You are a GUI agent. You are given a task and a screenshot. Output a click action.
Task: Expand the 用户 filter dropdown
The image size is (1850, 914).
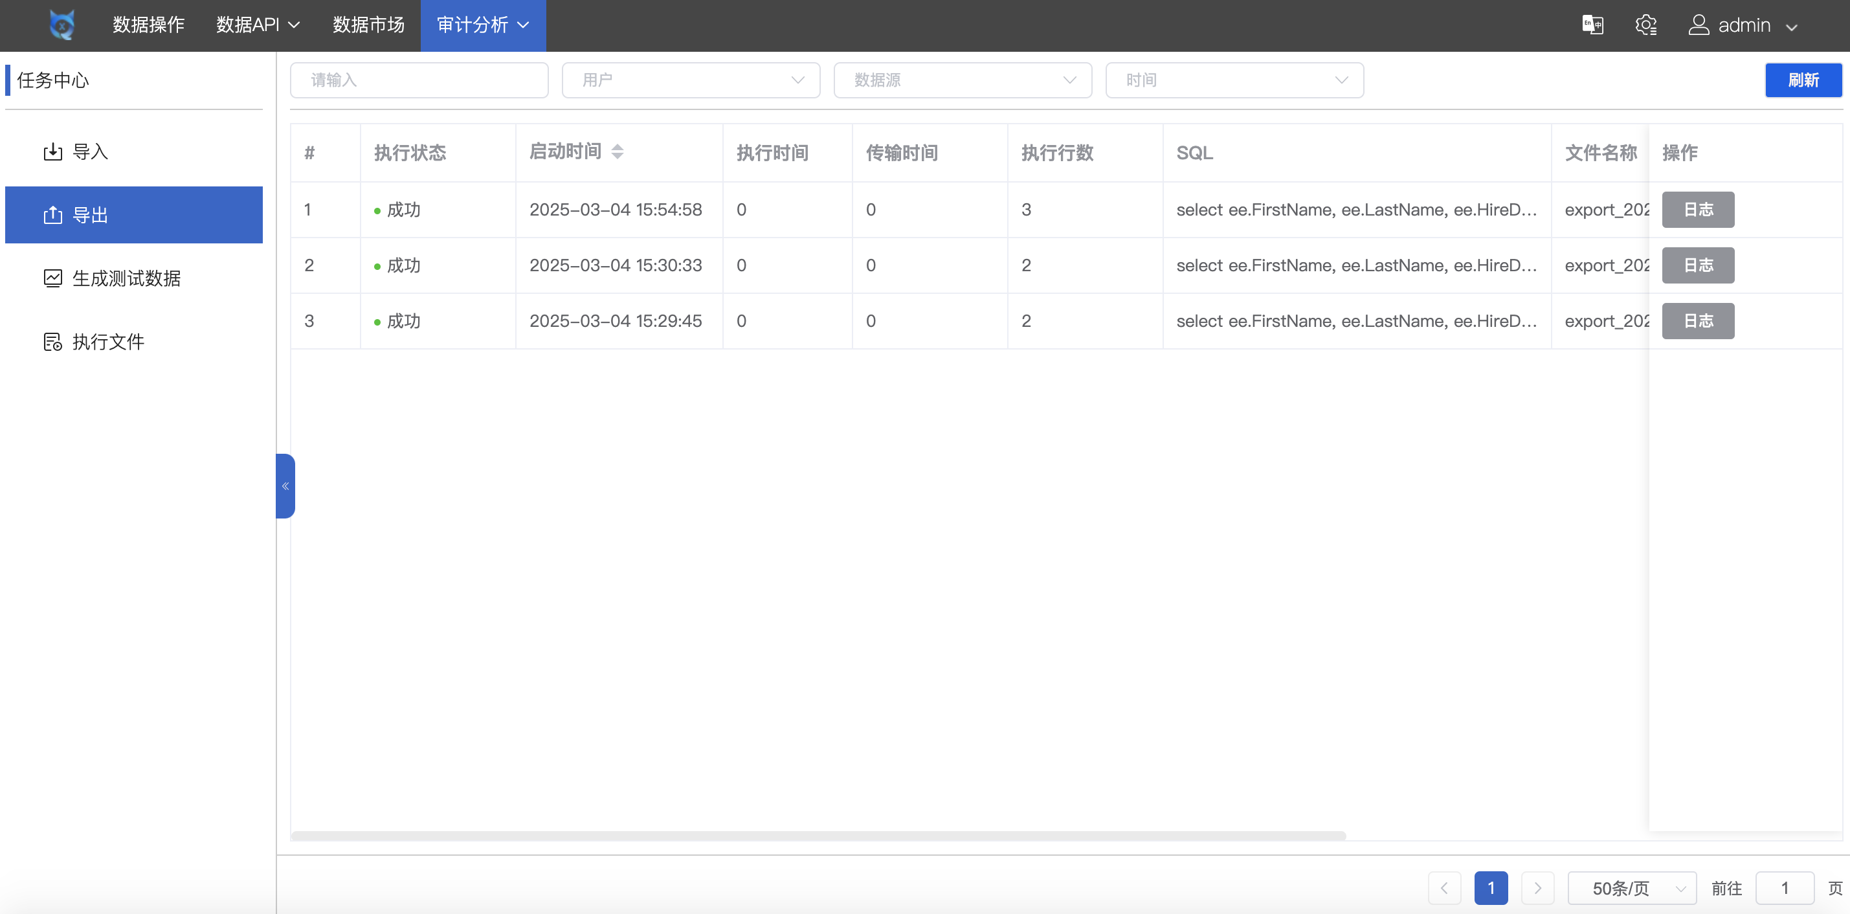pyautogui.click(x=690, y=80)
